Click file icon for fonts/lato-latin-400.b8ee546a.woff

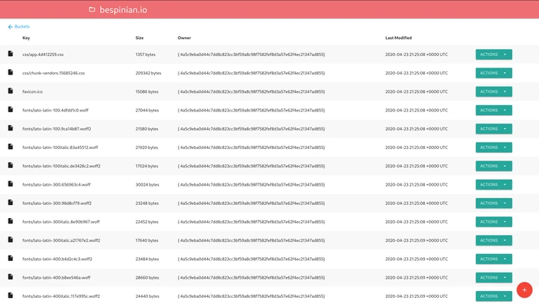pyautogui.click(x=10, y=277)
